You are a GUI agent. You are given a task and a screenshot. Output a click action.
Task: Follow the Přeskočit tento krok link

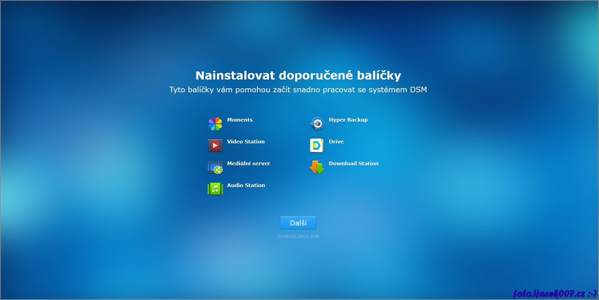(298, 236)
